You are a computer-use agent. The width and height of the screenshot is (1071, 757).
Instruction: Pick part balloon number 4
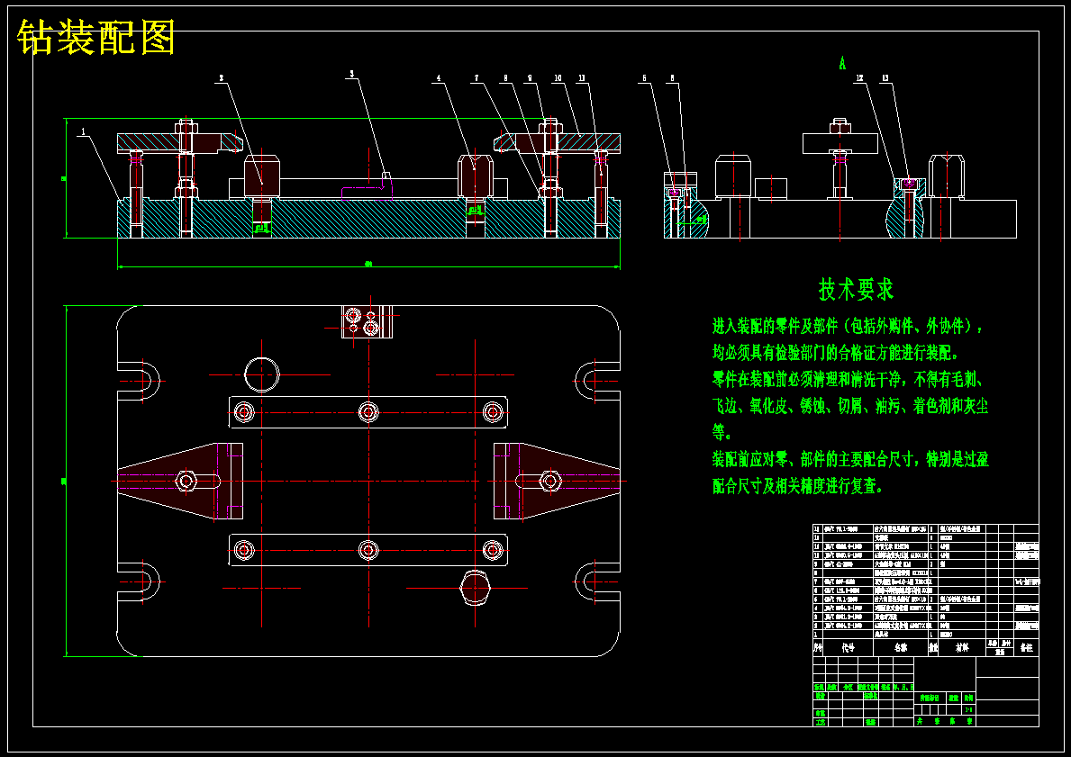pos(440,78)
